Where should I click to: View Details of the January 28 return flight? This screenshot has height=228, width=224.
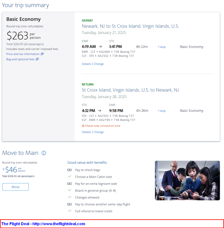86,132
